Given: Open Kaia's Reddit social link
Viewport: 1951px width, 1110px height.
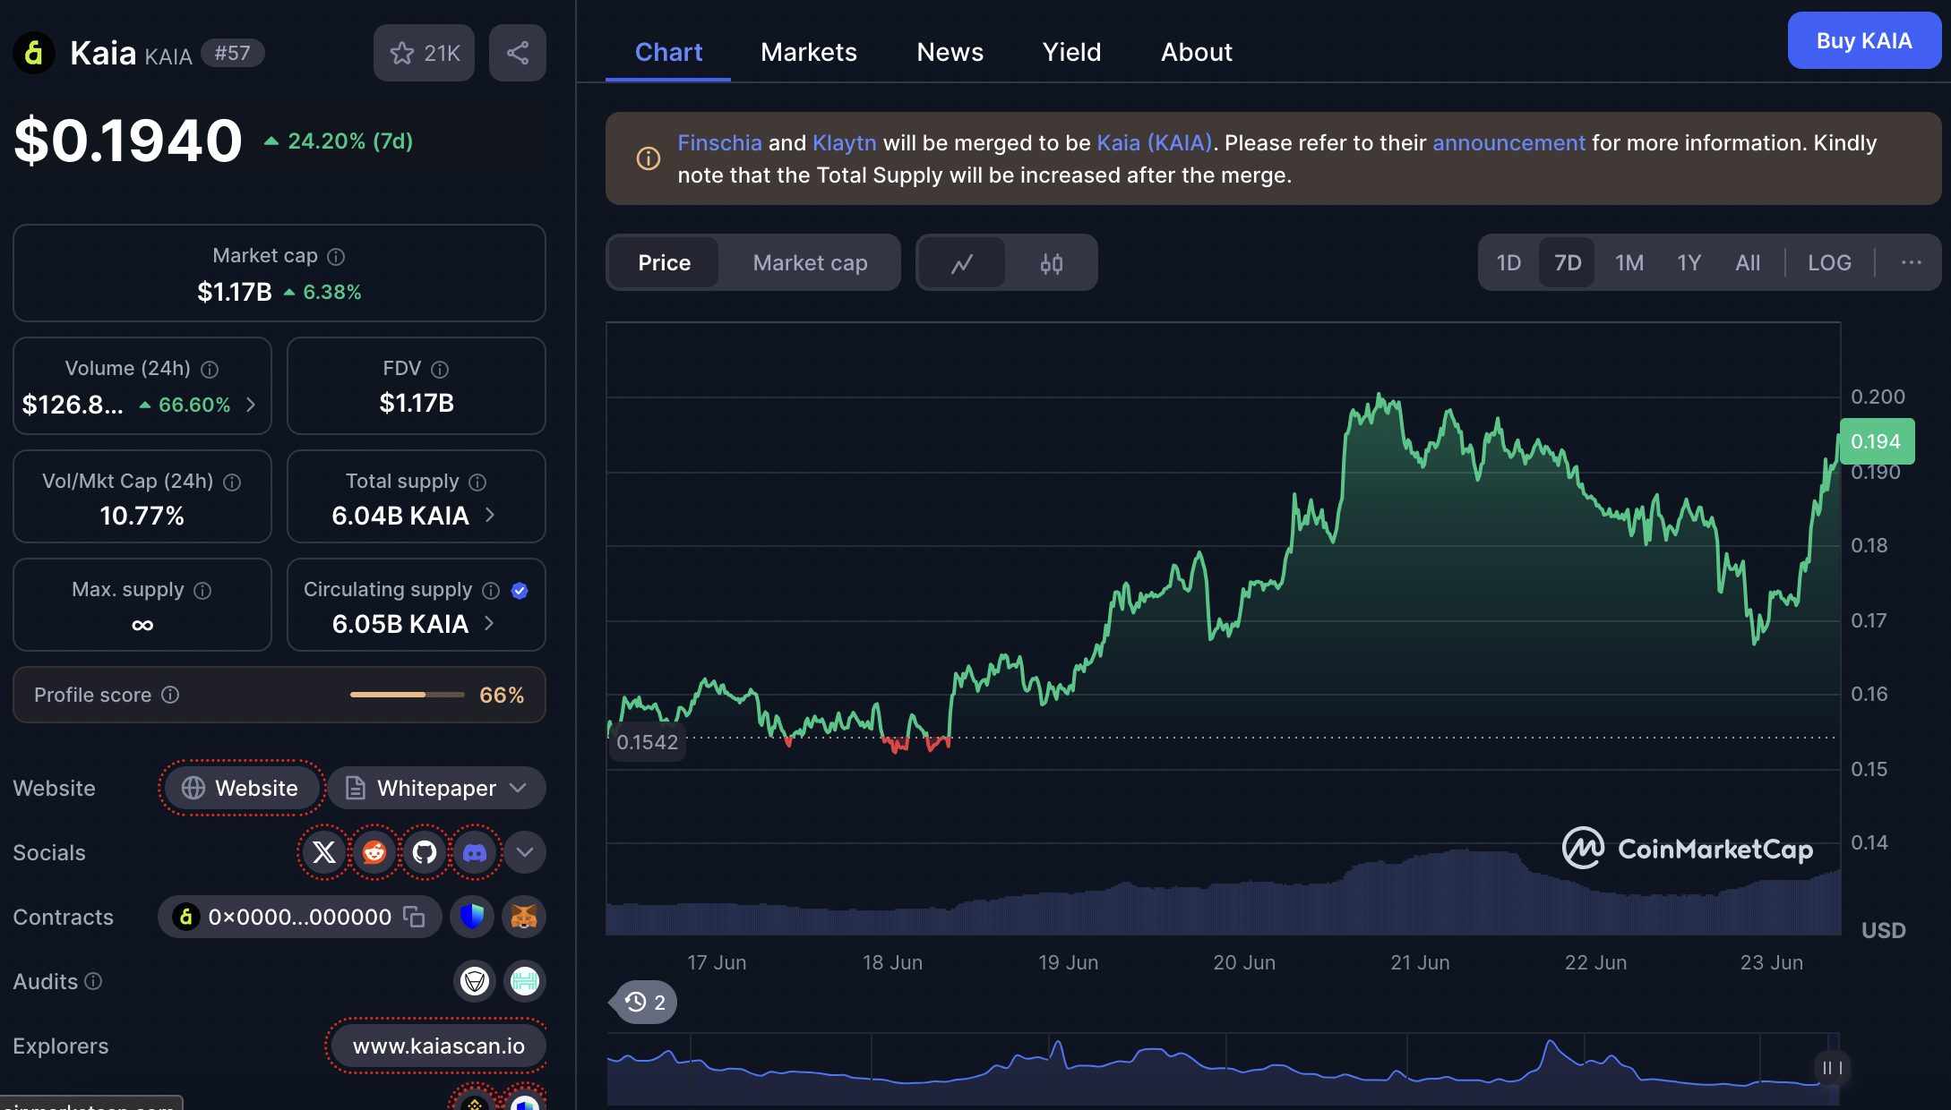Looking at the screenshot, I should point(374,852).
